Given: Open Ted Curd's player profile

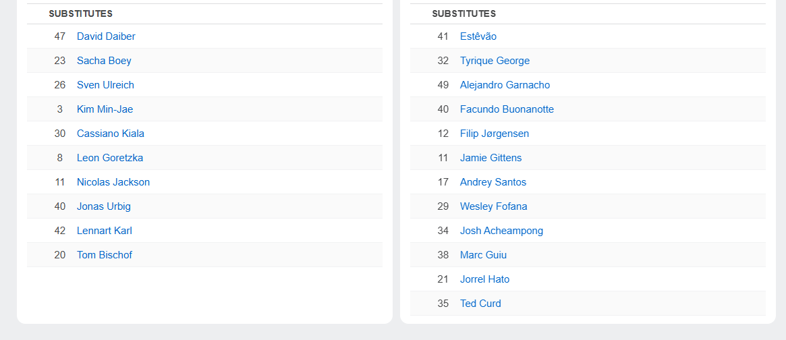Looking at the screenshot, I should click(480, 304).
